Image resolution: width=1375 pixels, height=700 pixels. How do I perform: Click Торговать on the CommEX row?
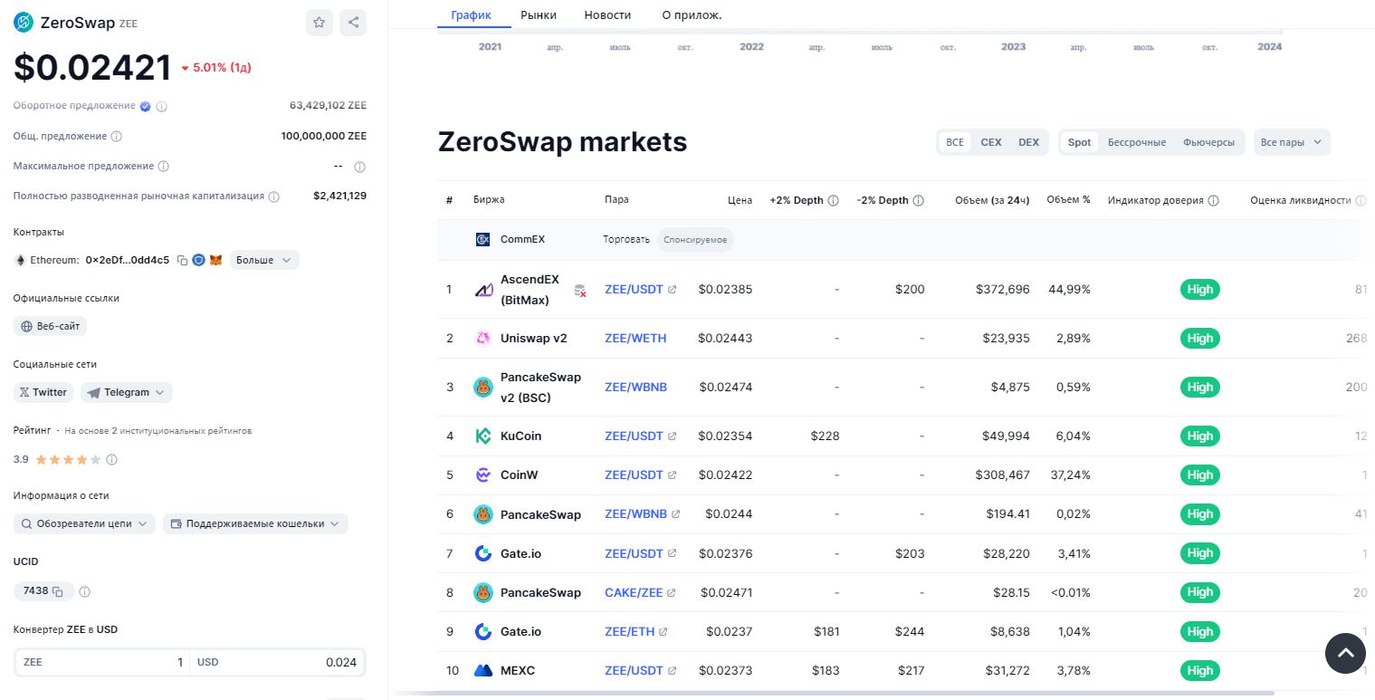626,239
